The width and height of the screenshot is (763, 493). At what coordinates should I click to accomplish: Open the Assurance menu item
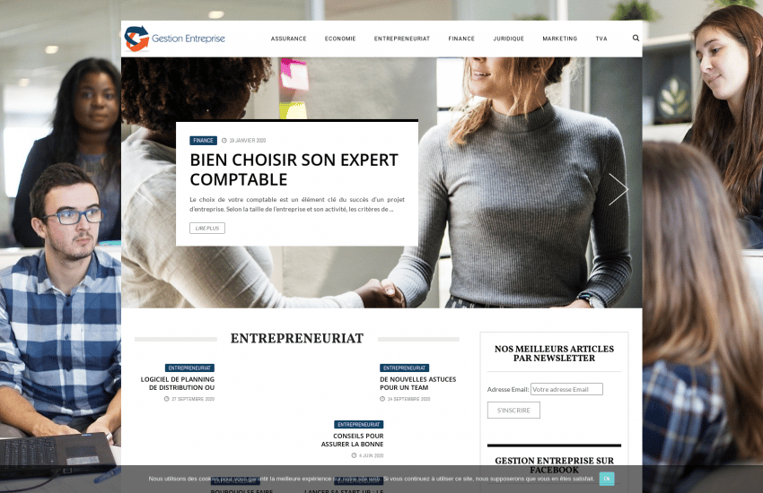(x=288, y=39)
